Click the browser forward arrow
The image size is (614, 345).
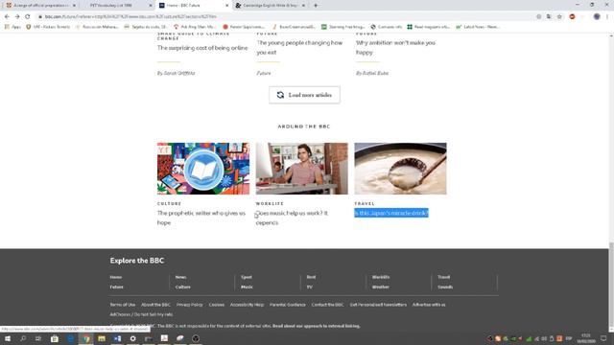(17, 17)
